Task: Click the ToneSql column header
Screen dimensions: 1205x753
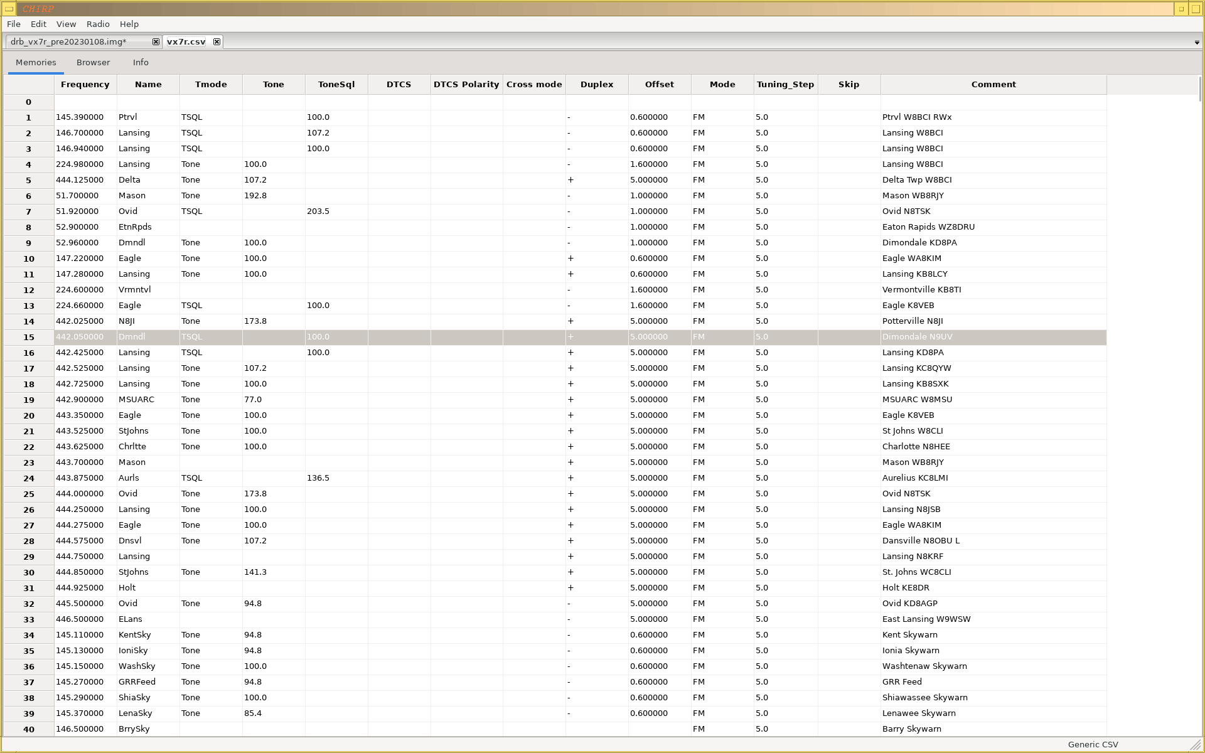Action: (336, 84)
